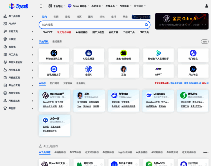
Task: Click the AI办公工具 calendar icon
Action: [5, 85]
